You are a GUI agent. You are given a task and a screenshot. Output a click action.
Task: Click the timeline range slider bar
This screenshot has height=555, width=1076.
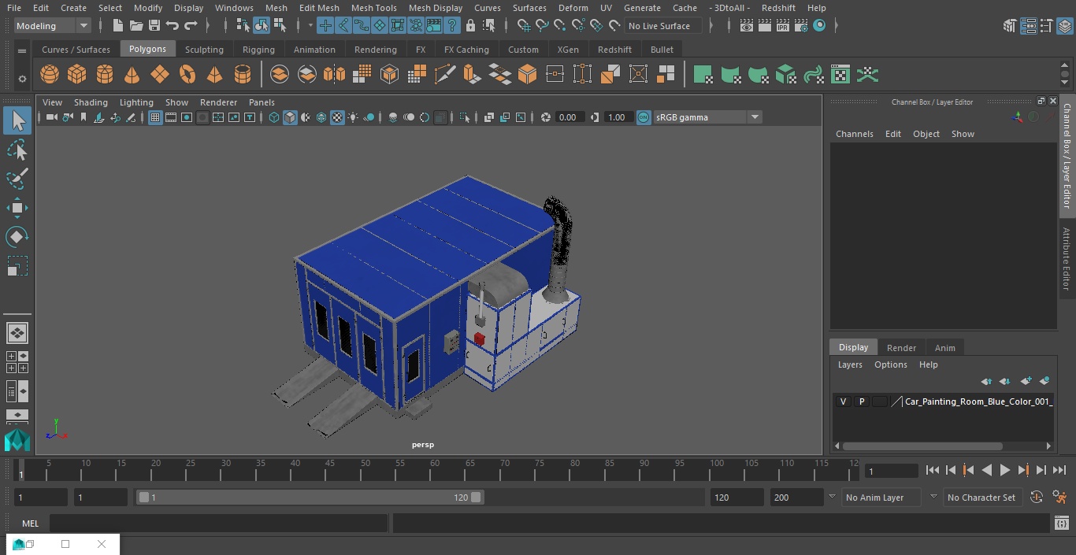310,498
